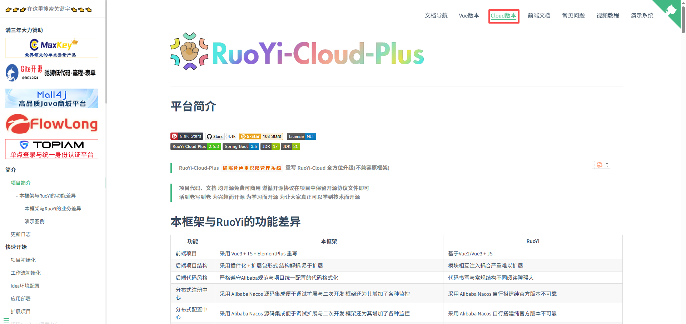Viewport: 686px width, 324px height.
Task: Open the 文档导航 nav menu
Action: [436, 15]
